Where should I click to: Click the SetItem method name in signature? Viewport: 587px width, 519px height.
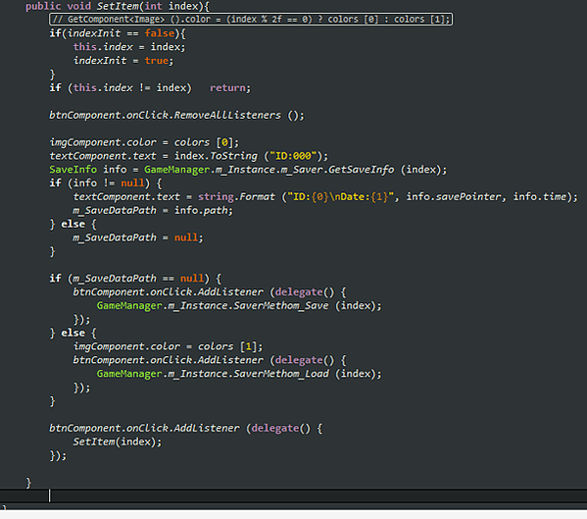tap(118, 6)
